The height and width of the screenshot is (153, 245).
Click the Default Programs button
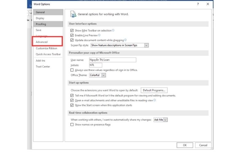154,90
